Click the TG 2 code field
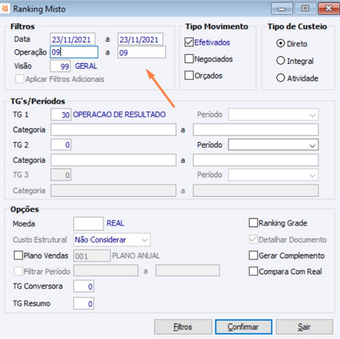 tap(61, 145)
